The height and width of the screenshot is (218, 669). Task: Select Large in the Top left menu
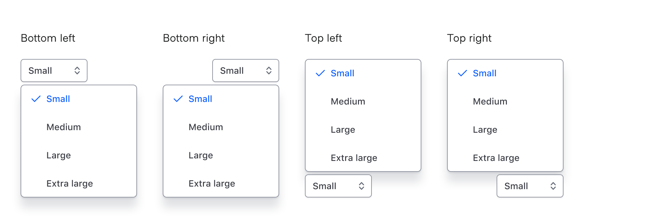click(x=343, y=130)
